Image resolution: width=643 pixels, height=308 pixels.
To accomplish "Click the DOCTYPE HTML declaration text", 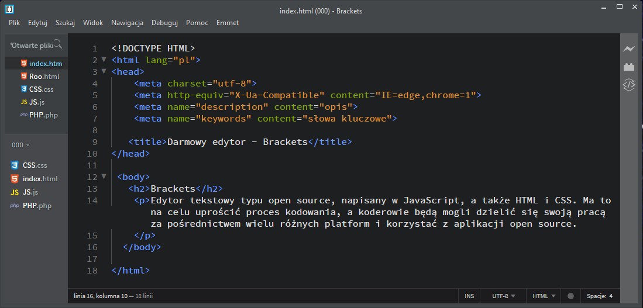I will point(153,49).
